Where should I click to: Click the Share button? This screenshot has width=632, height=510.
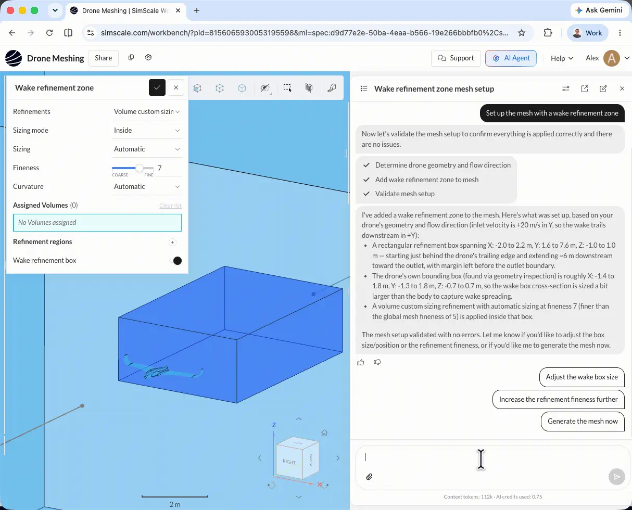click(x=104, y=58)
